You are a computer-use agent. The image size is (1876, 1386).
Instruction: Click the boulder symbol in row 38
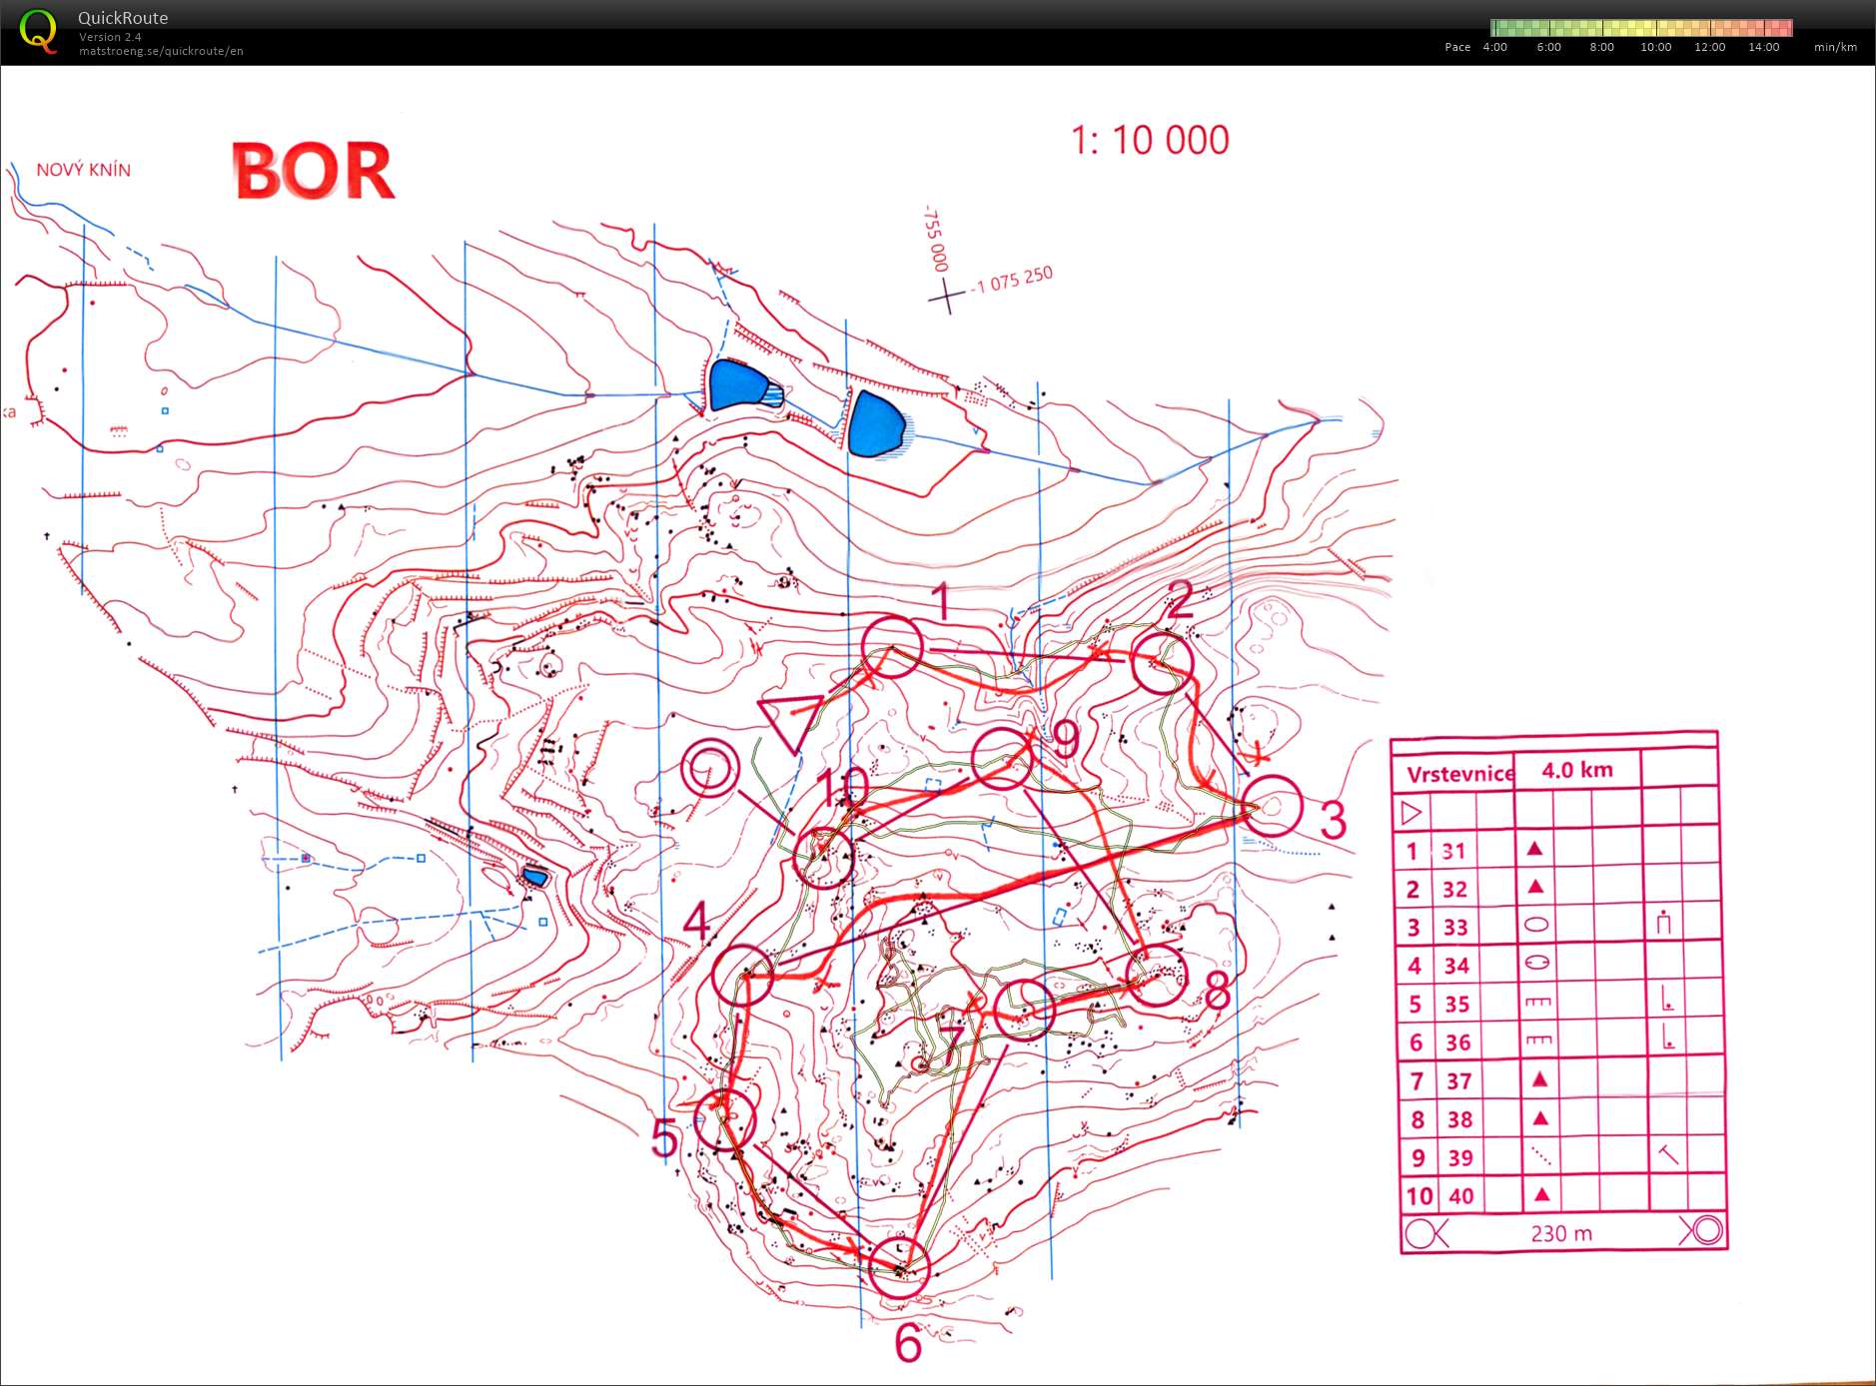tap(1540, 1117)
